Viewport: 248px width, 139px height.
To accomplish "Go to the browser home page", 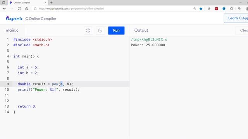I will pyautogui.click(x=27, y=8).
